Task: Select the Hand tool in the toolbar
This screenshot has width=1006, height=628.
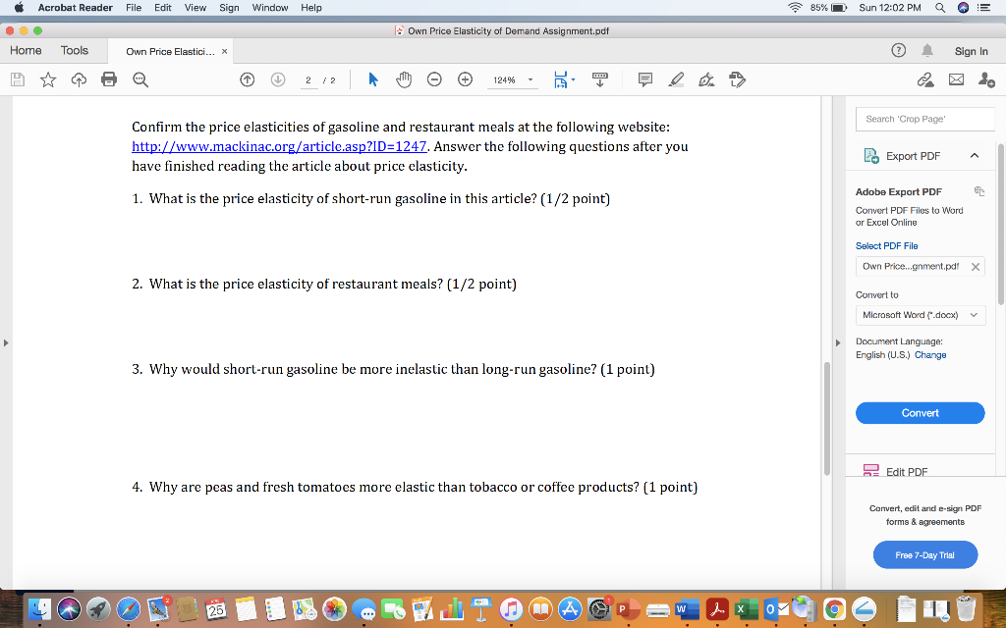Action: coord(404,79)
